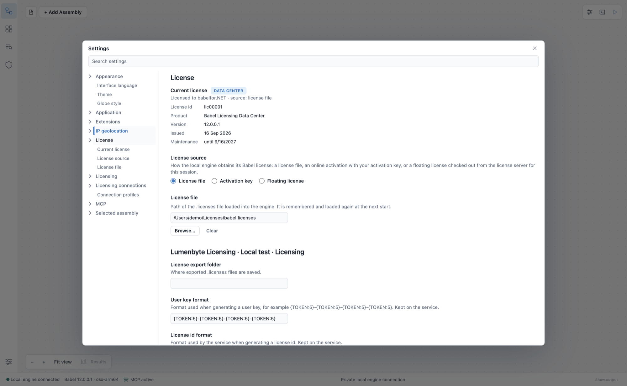627x386 pixels.
Task: Toggle the IP geolocation chevron
Action: click(x=90, y=131)
